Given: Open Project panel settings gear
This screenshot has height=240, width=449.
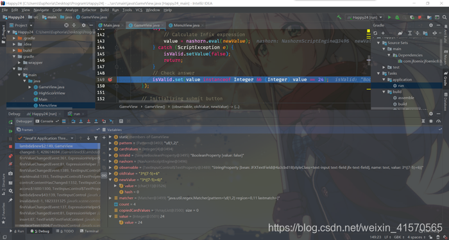Looking at the screenshot, I should pyautogui.click(x=83, y=25).
